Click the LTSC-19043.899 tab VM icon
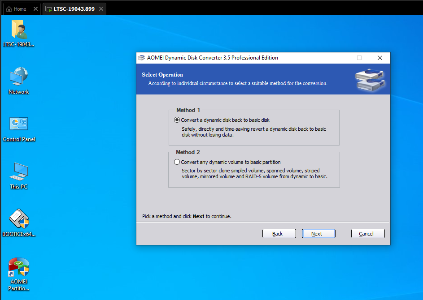The height and width of the screenshot is (300, 423). (x=48, y=9)
